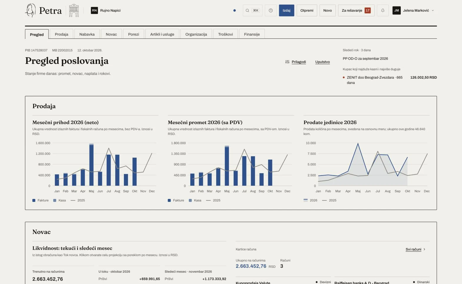
Task: Open the Troškovi tab
Action: tap(225, 34)
